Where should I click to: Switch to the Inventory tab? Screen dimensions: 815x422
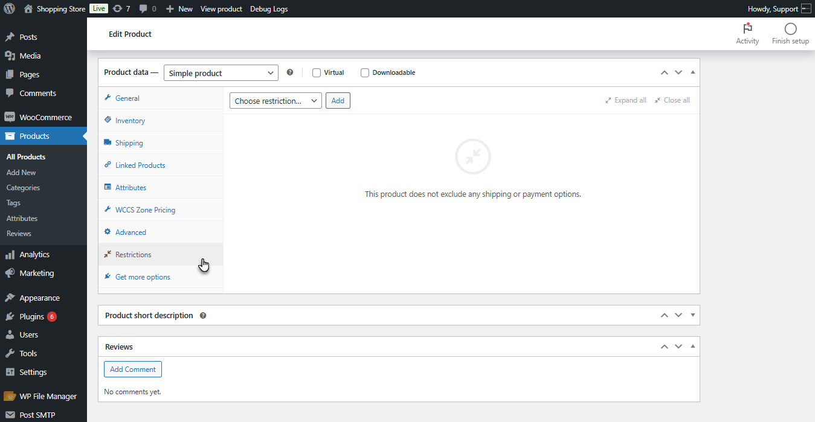pos(161,120)
